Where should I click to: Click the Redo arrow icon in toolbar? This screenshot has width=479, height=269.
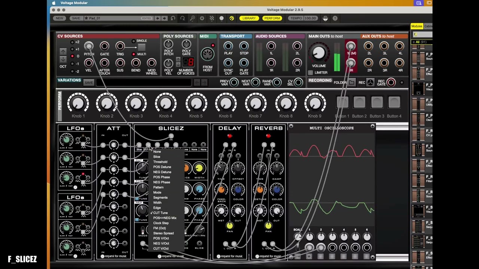click(x=183, y=18)
